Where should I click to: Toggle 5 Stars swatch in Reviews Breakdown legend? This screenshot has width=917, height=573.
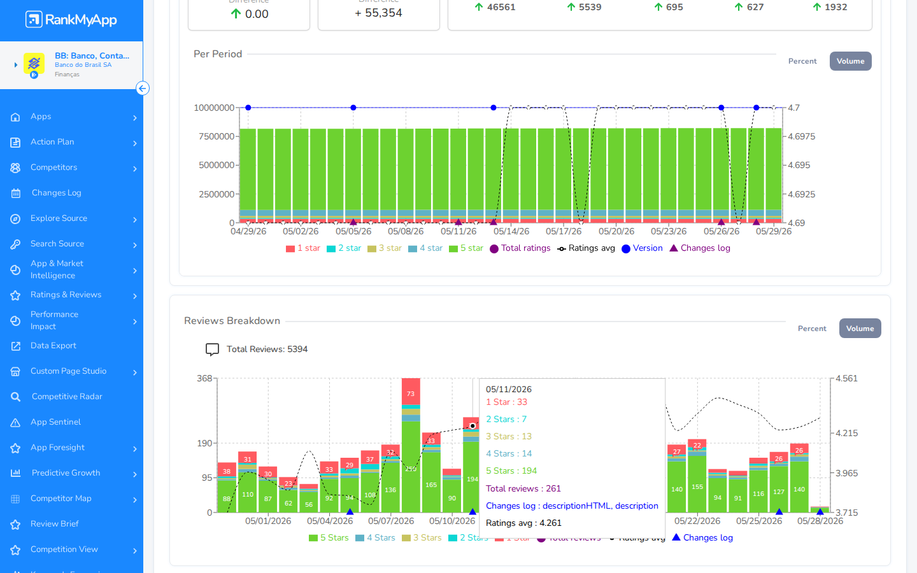(x=313, y=538)
